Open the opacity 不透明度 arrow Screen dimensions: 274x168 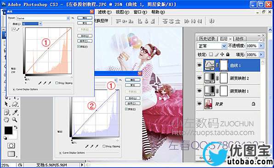pyautogui.click(x=261, y=46)
